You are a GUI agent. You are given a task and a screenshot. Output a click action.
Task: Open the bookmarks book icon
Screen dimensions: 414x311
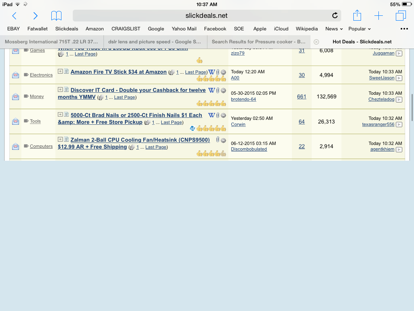(56, 16)
